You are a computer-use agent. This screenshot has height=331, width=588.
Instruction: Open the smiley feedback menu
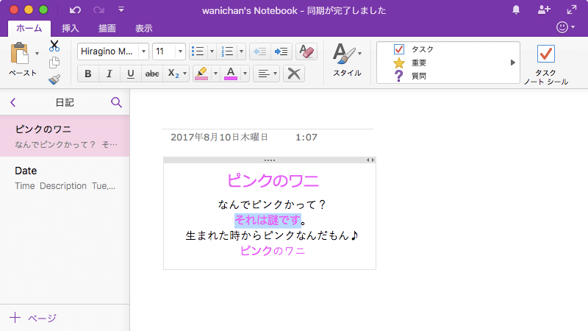click(565, 27)
